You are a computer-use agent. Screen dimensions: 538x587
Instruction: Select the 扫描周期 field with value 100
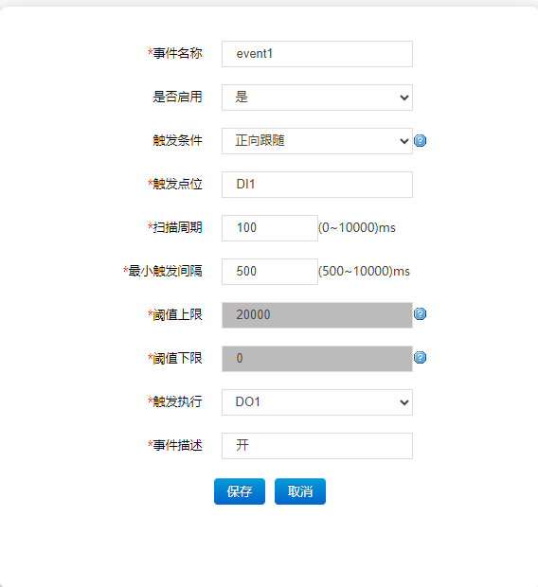tap(270, 228)
